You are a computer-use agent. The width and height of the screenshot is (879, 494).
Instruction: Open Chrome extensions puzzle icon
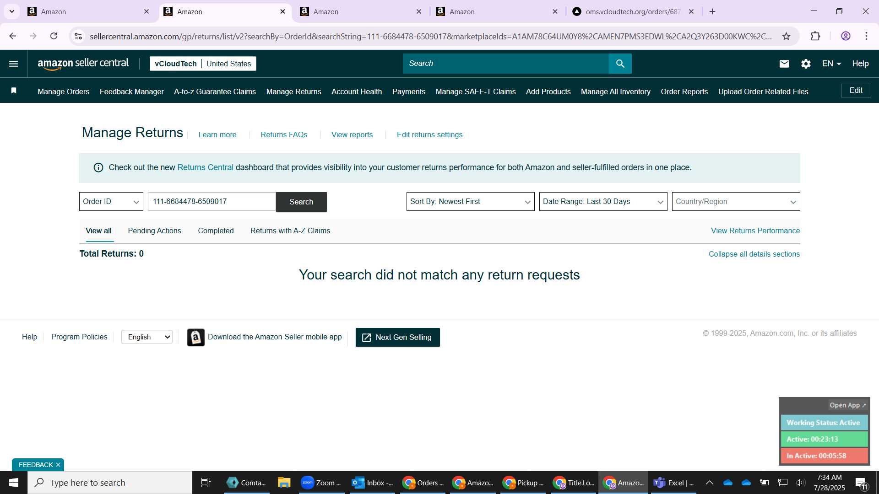(x=815, y=36)
